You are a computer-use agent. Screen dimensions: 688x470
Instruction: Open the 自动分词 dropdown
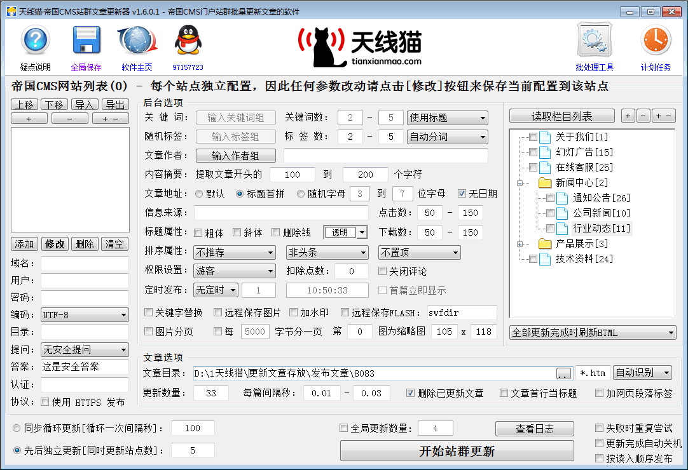tap(447, 137)
